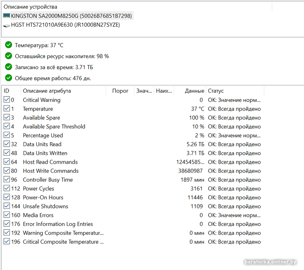Select the Media Errors attribute name
The width and height of the screenshot is (304, 270).
(x=38, y=215)
